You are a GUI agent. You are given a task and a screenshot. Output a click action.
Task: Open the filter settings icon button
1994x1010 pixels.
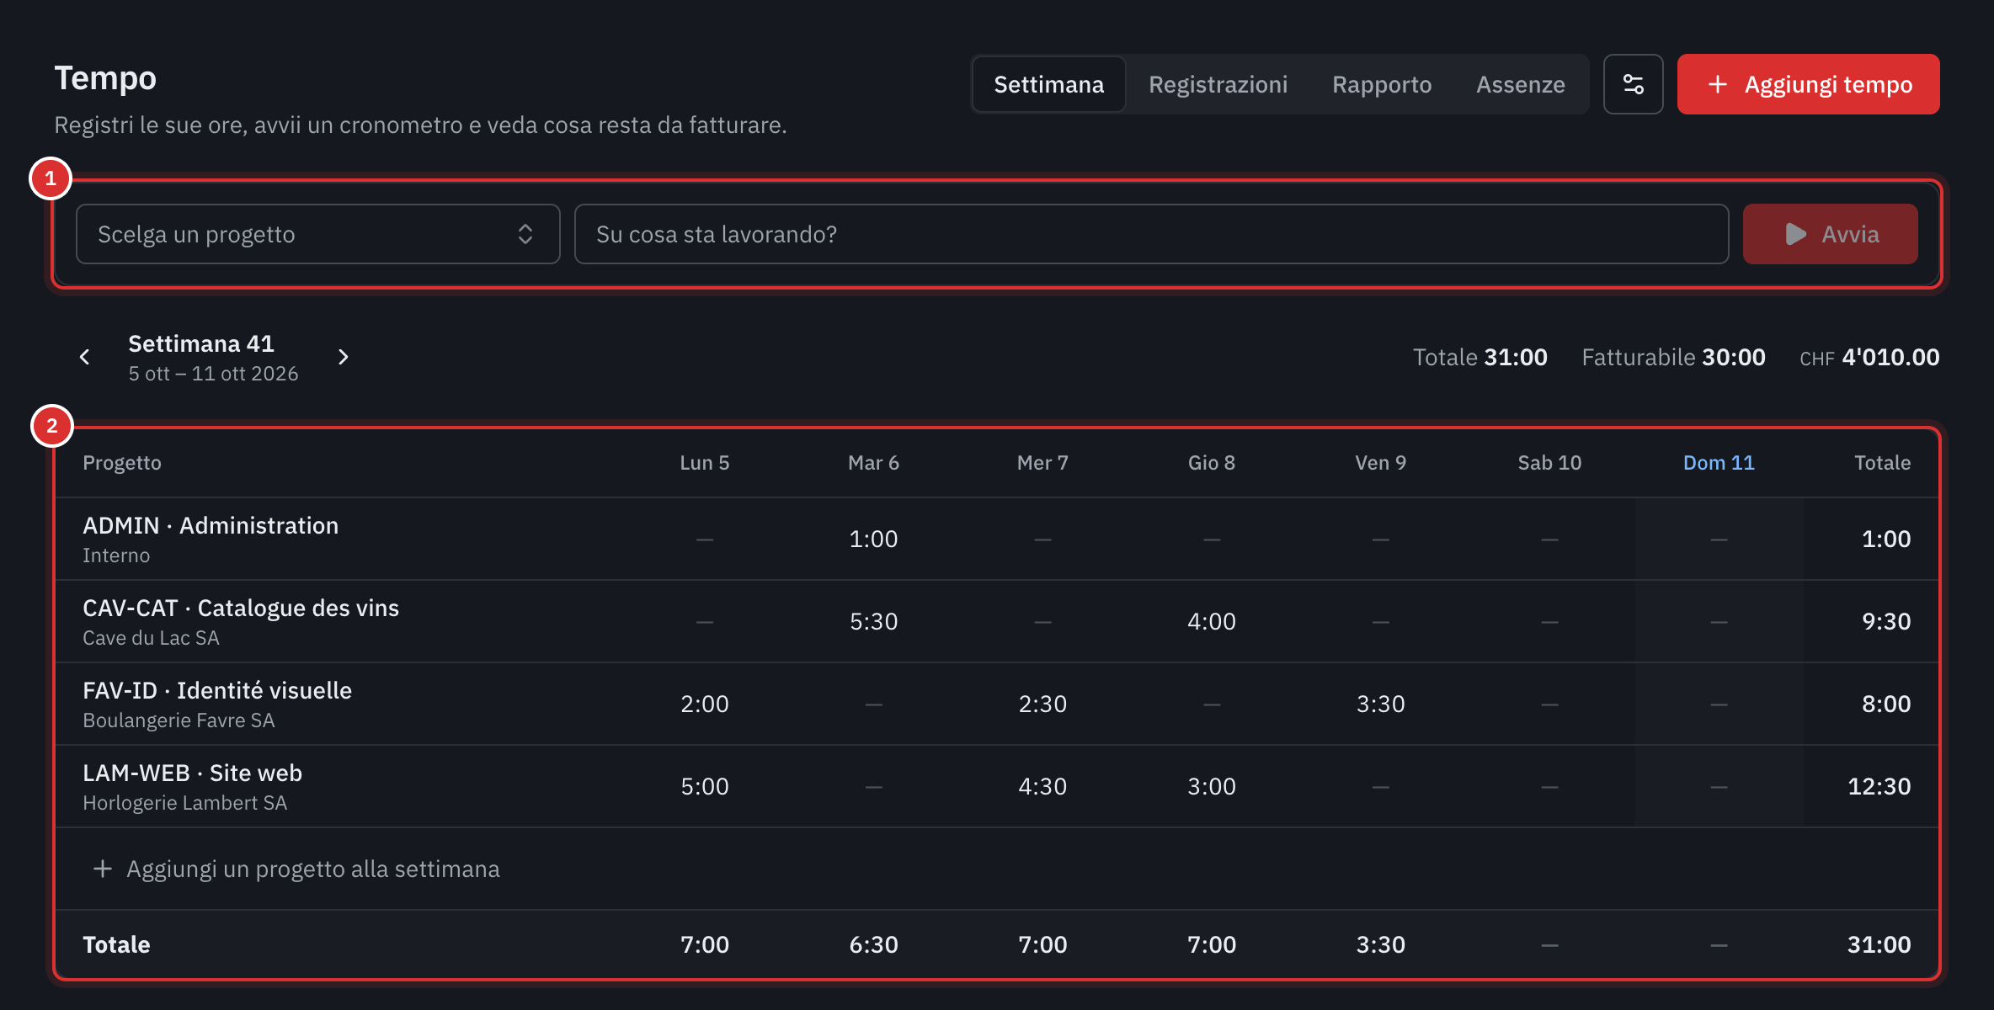[1633, 84]
